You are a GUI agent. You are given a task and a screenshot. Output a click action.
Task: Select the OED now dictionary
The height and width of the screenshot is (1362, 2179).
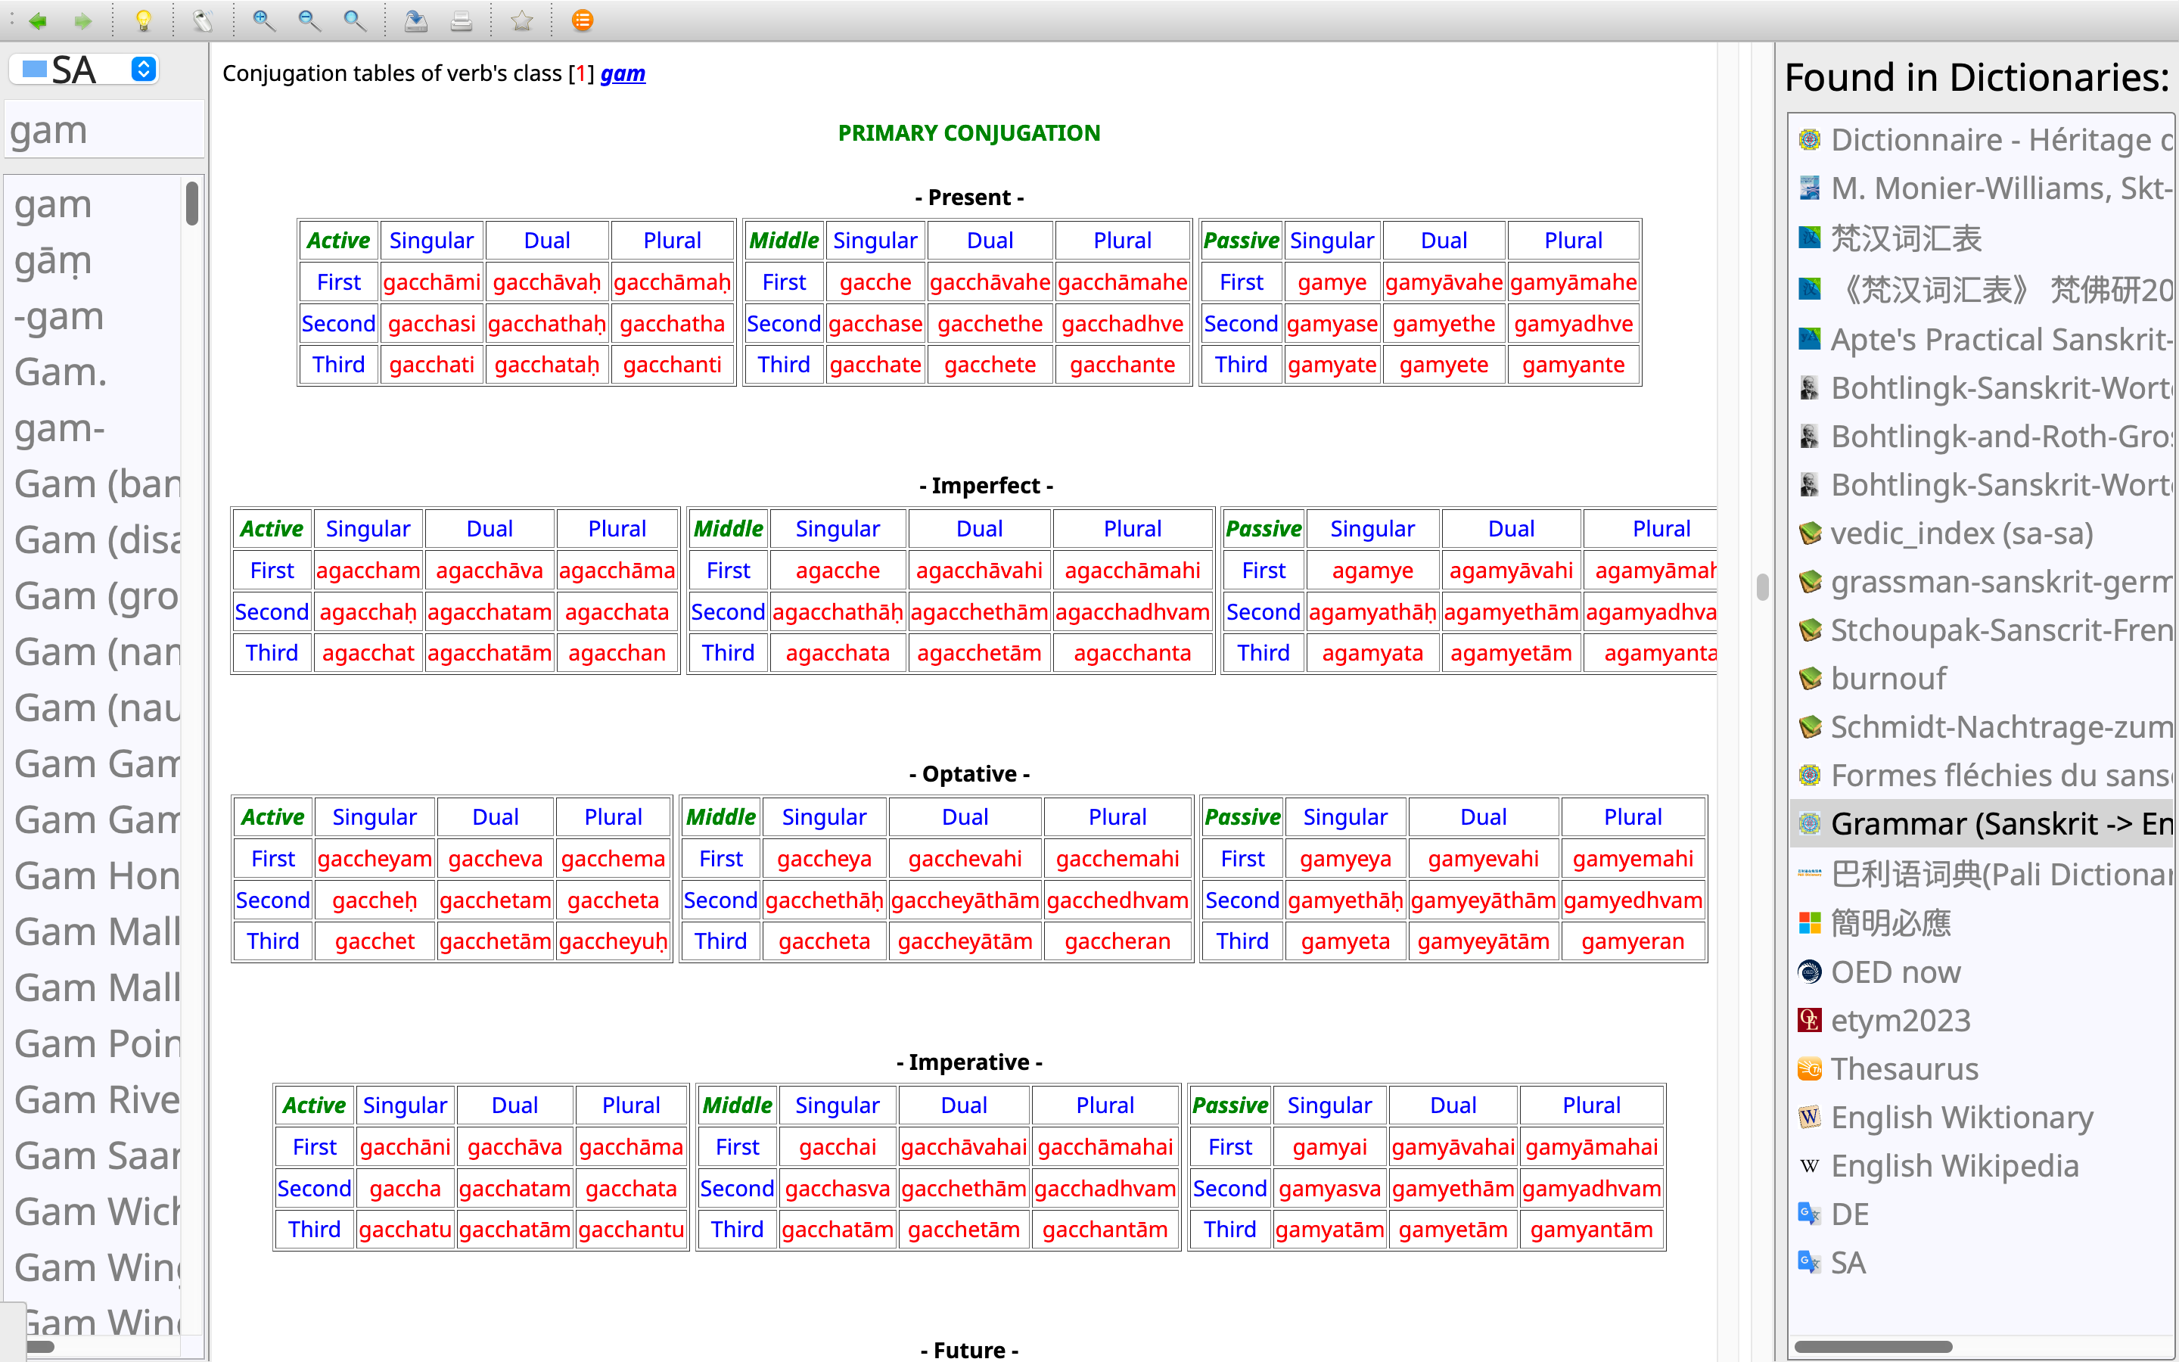1981,973
